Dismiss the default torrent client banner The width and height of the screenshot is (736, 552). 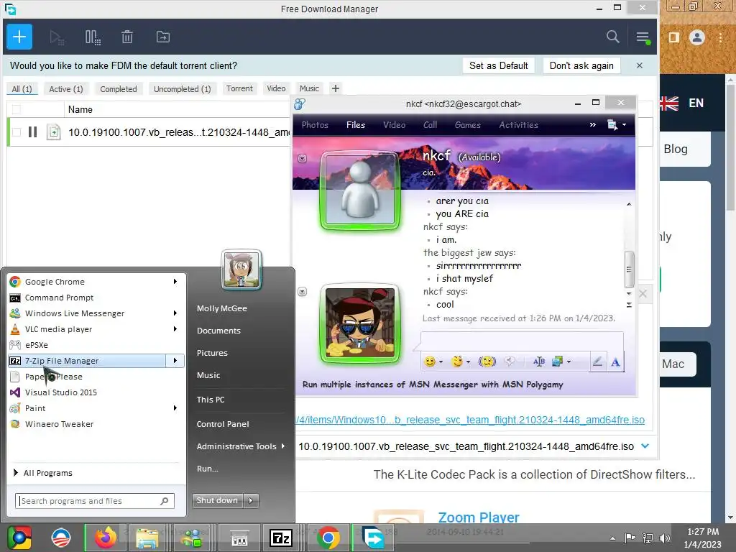639,65
